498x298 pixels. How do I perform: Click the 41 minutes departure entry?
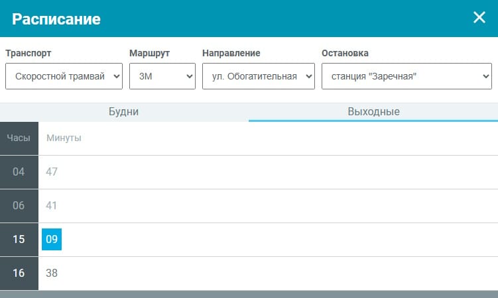point(52,205)
